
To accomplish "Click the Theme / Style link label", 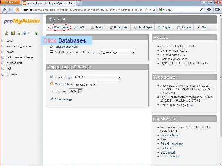I will (64, 84).
